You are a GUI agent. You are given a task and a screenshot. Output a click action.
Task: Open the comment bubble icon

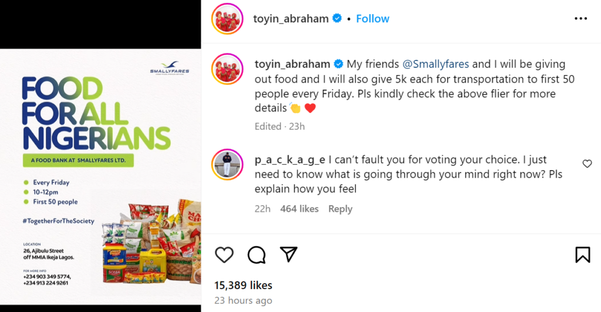(256, 255)
